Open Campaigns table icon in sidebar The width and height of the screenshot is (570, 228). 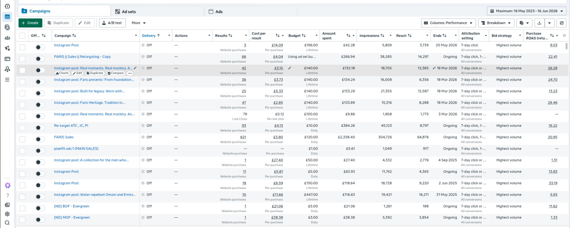pyautogui.click(x=7, y=17)
